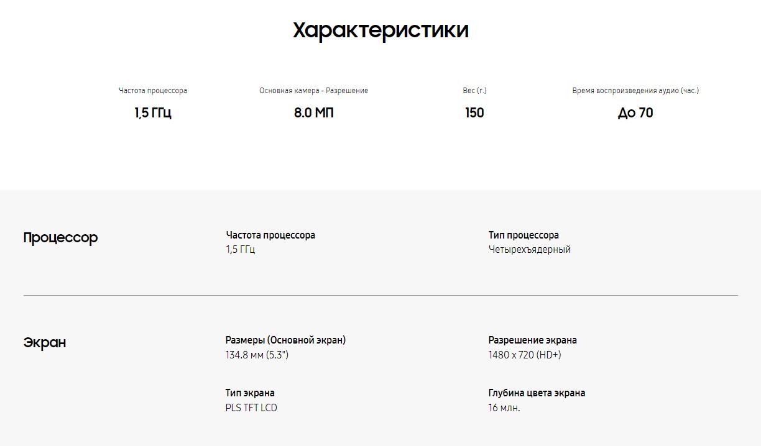The height and width of the screenshot is (446, 761).
Task: Click the Глубина цвета экрана spec name
Action: click(537, 393)
